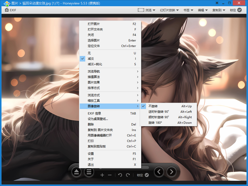
Task: Expand the 浏览方式 submenu
Action: click(110, 95)
